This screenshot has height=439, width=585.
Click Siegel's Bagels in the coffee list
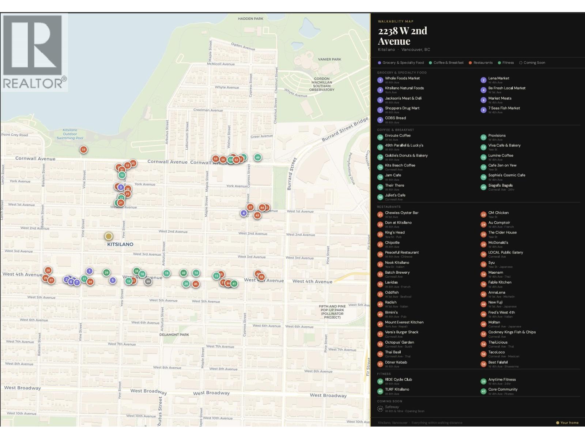tap(500, 185)
